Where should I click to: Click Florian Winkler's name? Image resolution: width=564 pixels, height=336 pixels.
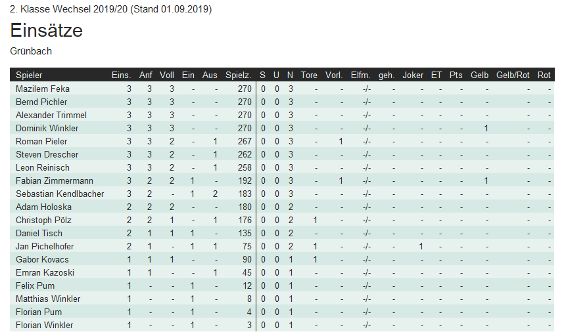coord(44,325)
